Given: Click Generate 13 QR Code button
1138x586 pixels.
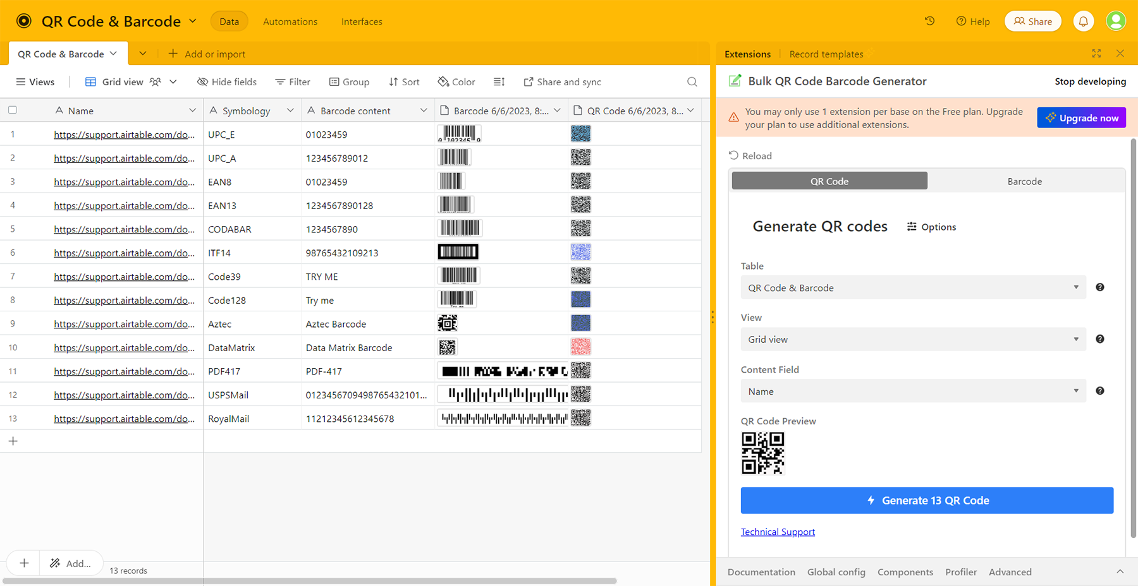Looking at the screenshot, I should point(927,500).
